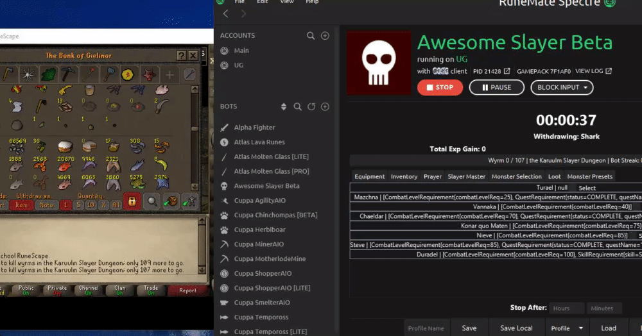The height and width of the screenshot is (336, 642).
Task: Sort the bots list with the up-down arrows
Action: [x=284, y=106]
